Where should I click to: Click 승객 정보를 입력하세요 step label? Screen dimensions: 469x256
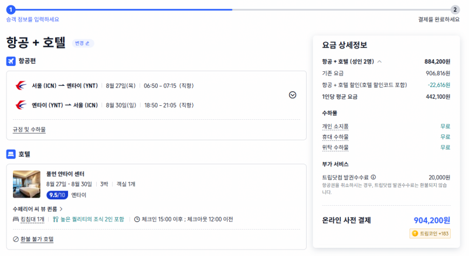(33, 19)
